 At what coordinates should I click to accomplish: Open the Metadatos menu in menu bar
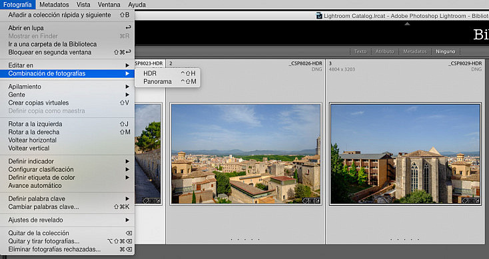point(54,5)
